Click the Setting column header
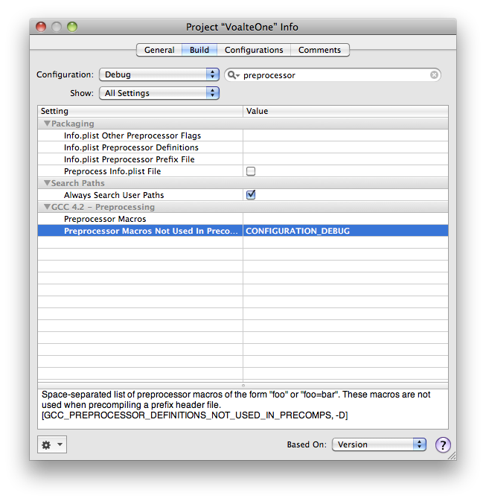The image size is (486, 501). [x=140, y=111]
